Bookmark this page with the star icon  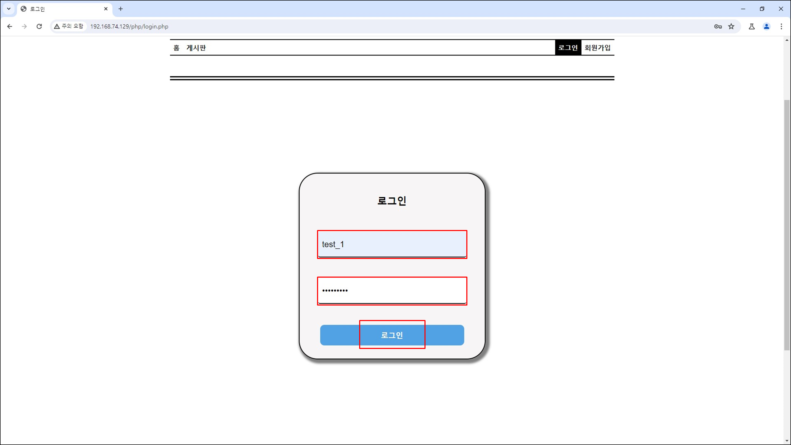pyautogui.click(x=731, y=26)
